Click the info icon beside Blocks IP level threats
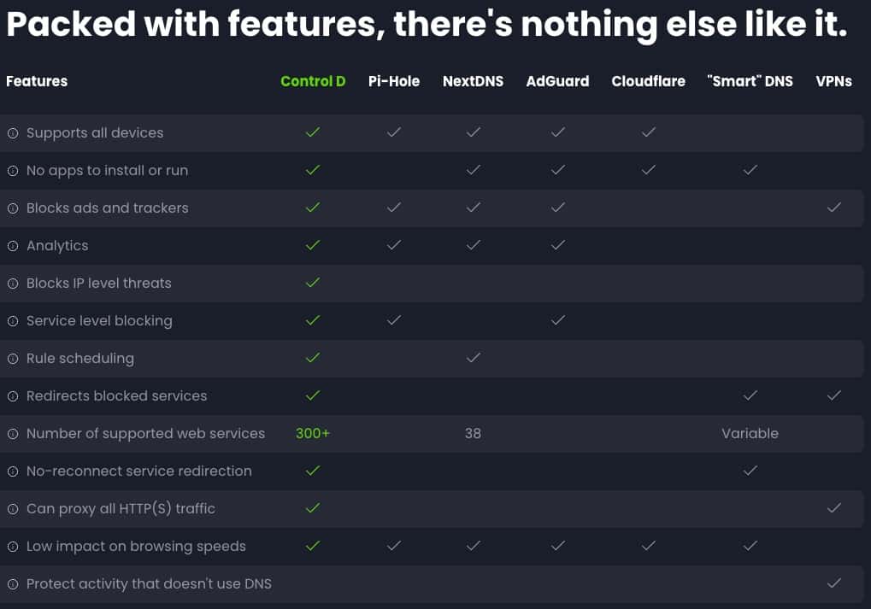Viewport: 871px width, 609px height. point(13,284)
